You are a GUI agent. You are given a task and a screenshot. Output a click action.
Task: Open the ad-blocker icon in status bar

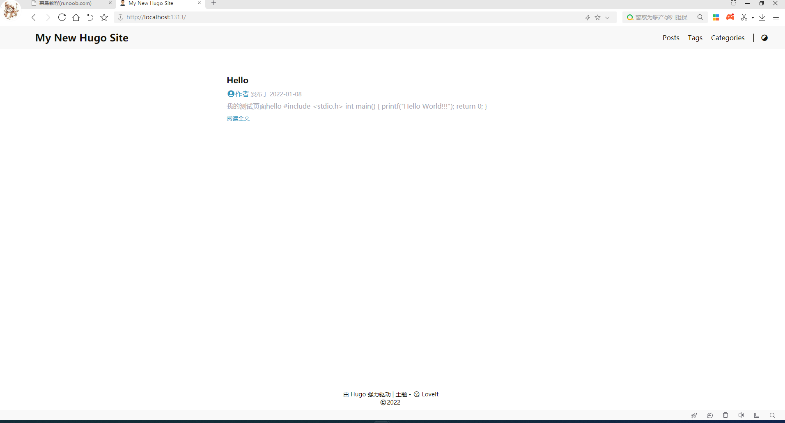pyautogui.click(x=710, y=415)
